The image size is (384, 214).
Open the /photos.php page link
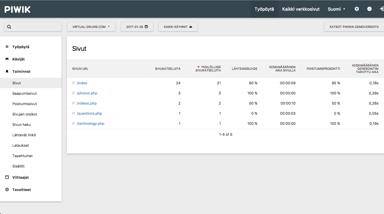87,93
